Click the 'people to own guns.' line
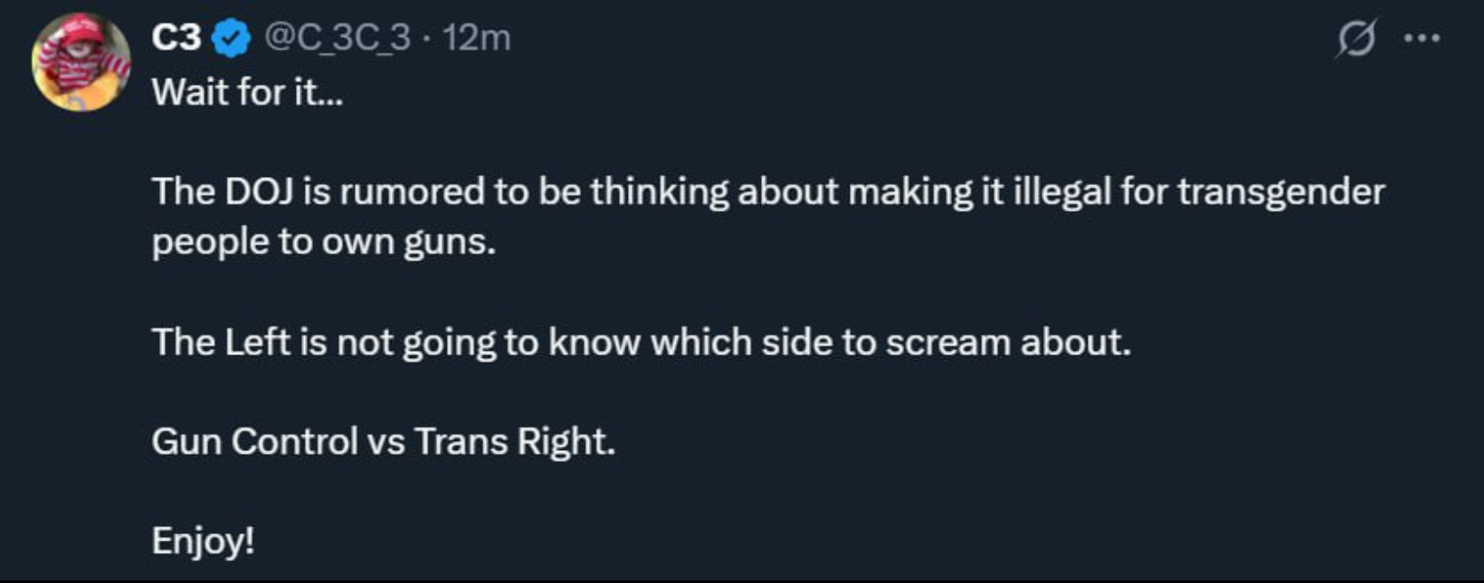1484x583 pixels. click(323, 242)
